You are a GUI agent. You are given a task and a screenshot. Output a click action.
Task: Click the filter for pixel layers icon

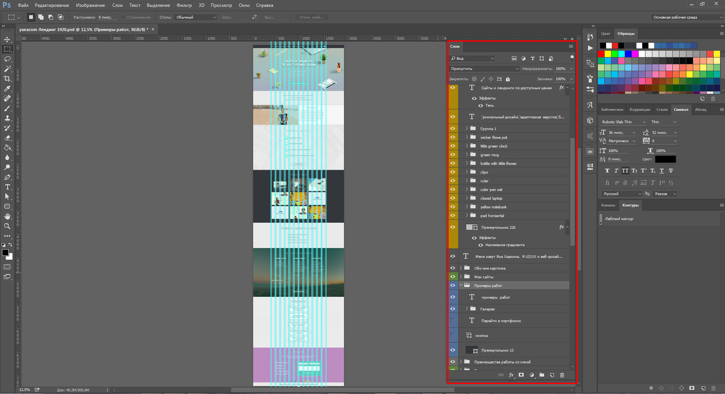(514, 58)
